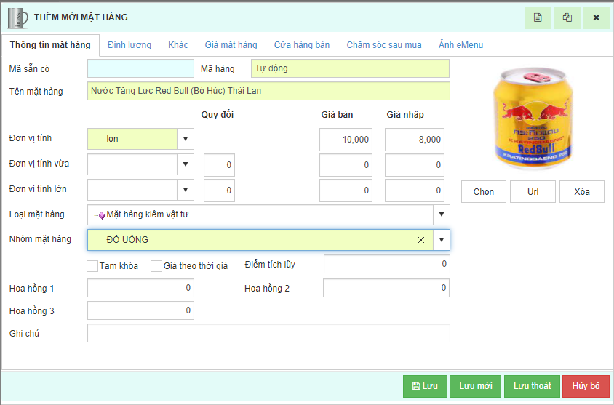The image size is (614, 405).
Task: Click the Ghi chú notes field
Action: [x=268, y=333]
